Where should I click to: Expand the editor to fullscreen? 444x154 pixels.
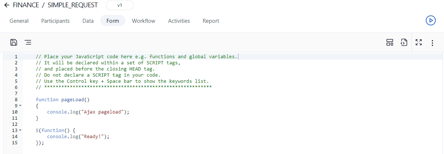pos(419,42)
